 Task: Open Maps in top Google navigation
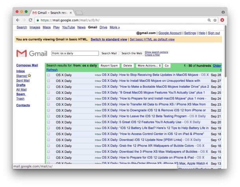coord(46,27)
